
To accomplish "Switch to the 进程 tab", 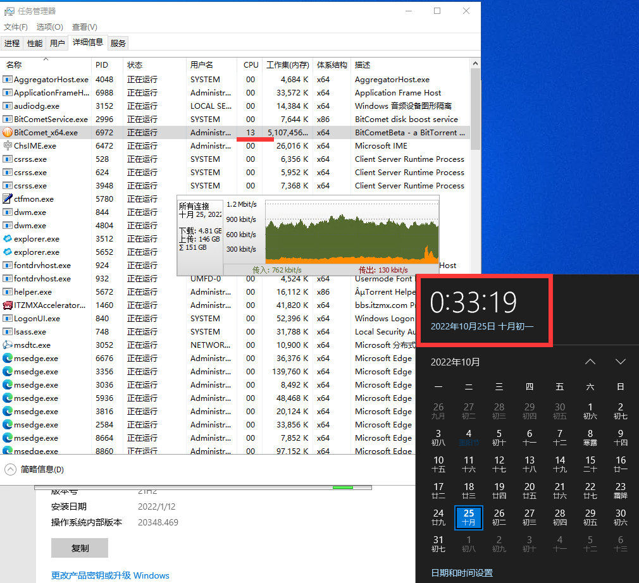I will point(12,43).
